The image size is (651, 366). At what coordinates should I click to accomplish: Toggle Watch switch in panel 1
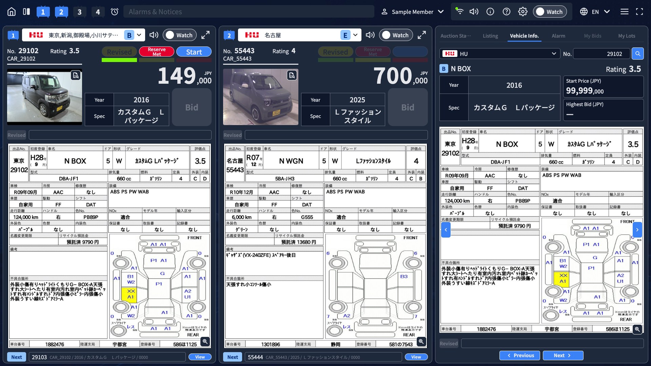(180, 35)
